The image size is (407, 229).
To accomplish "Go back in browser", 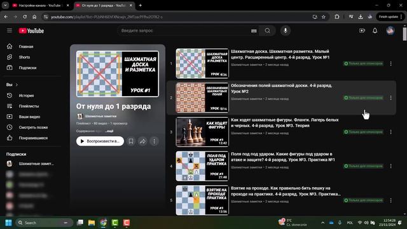I will tap(6, 17).
